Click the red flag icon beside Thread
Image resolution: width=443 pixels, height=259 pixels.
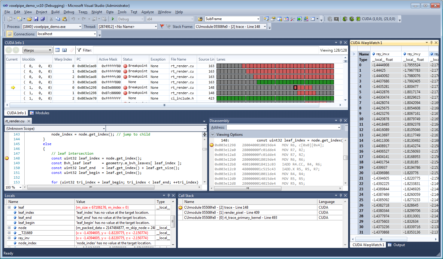tap(162, 26)
